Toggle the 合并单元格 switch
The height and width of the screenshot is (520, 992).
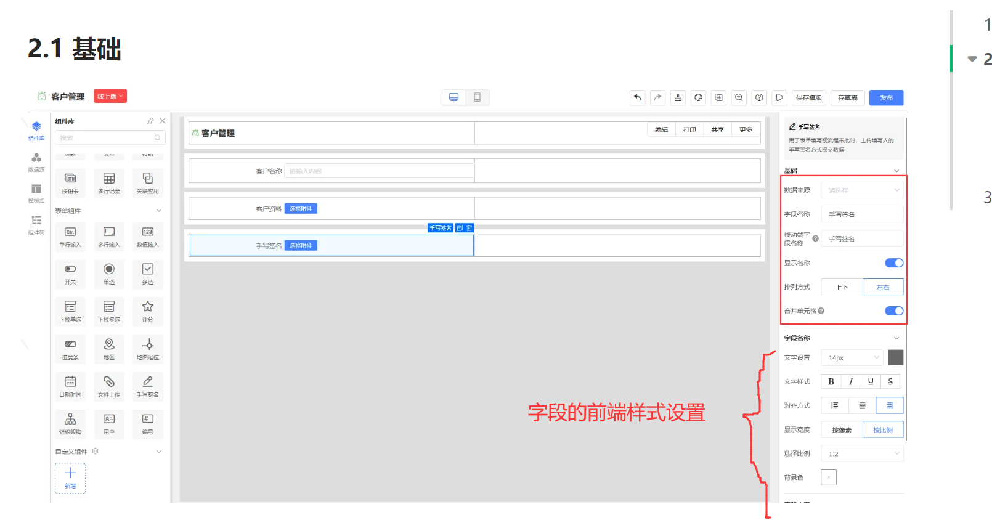coord(894,311)
